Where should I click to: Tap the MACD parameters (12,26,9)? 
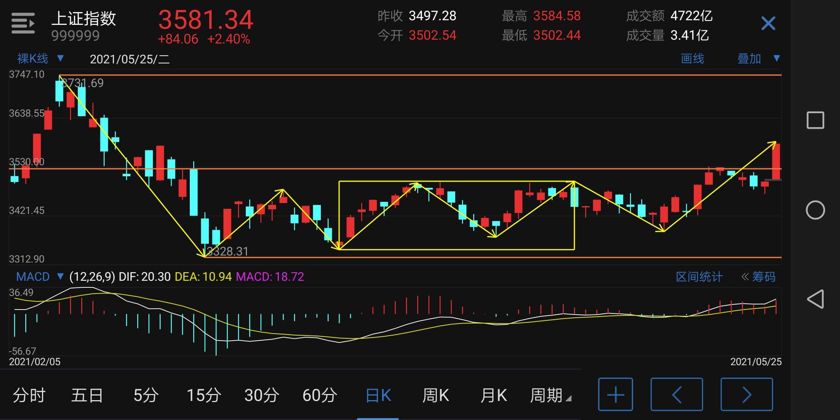(92, 276)
